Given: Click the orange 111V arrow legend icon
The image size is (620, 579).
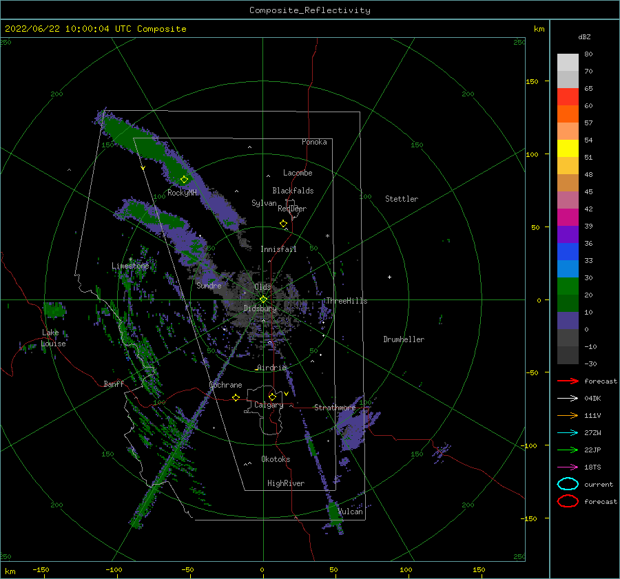Looking at the screenshot, I should click(x=568, y=415).
